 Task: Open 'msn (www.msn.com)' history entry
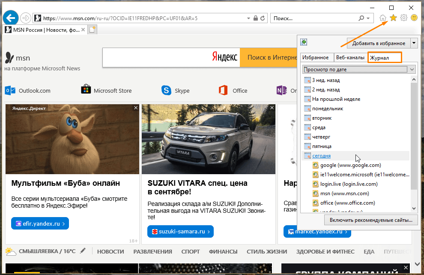pyautogui.click(x=344, y=193)
